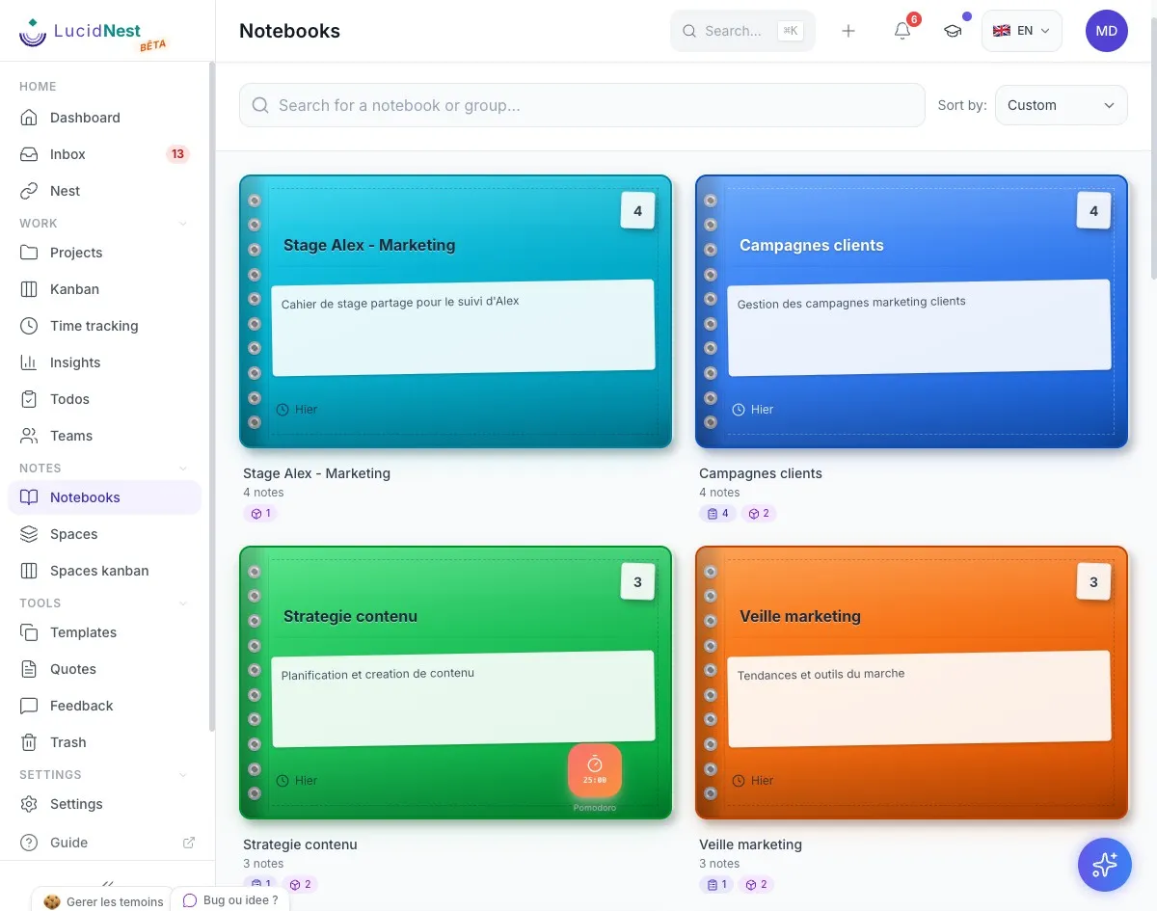The image size is (1157, 911).
Task: Open Projects section
Action: [x=104, y=253]
